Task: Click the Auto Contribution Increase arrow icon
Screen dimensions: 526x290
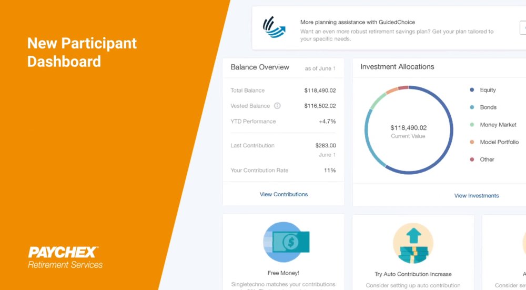Action: 413,244
